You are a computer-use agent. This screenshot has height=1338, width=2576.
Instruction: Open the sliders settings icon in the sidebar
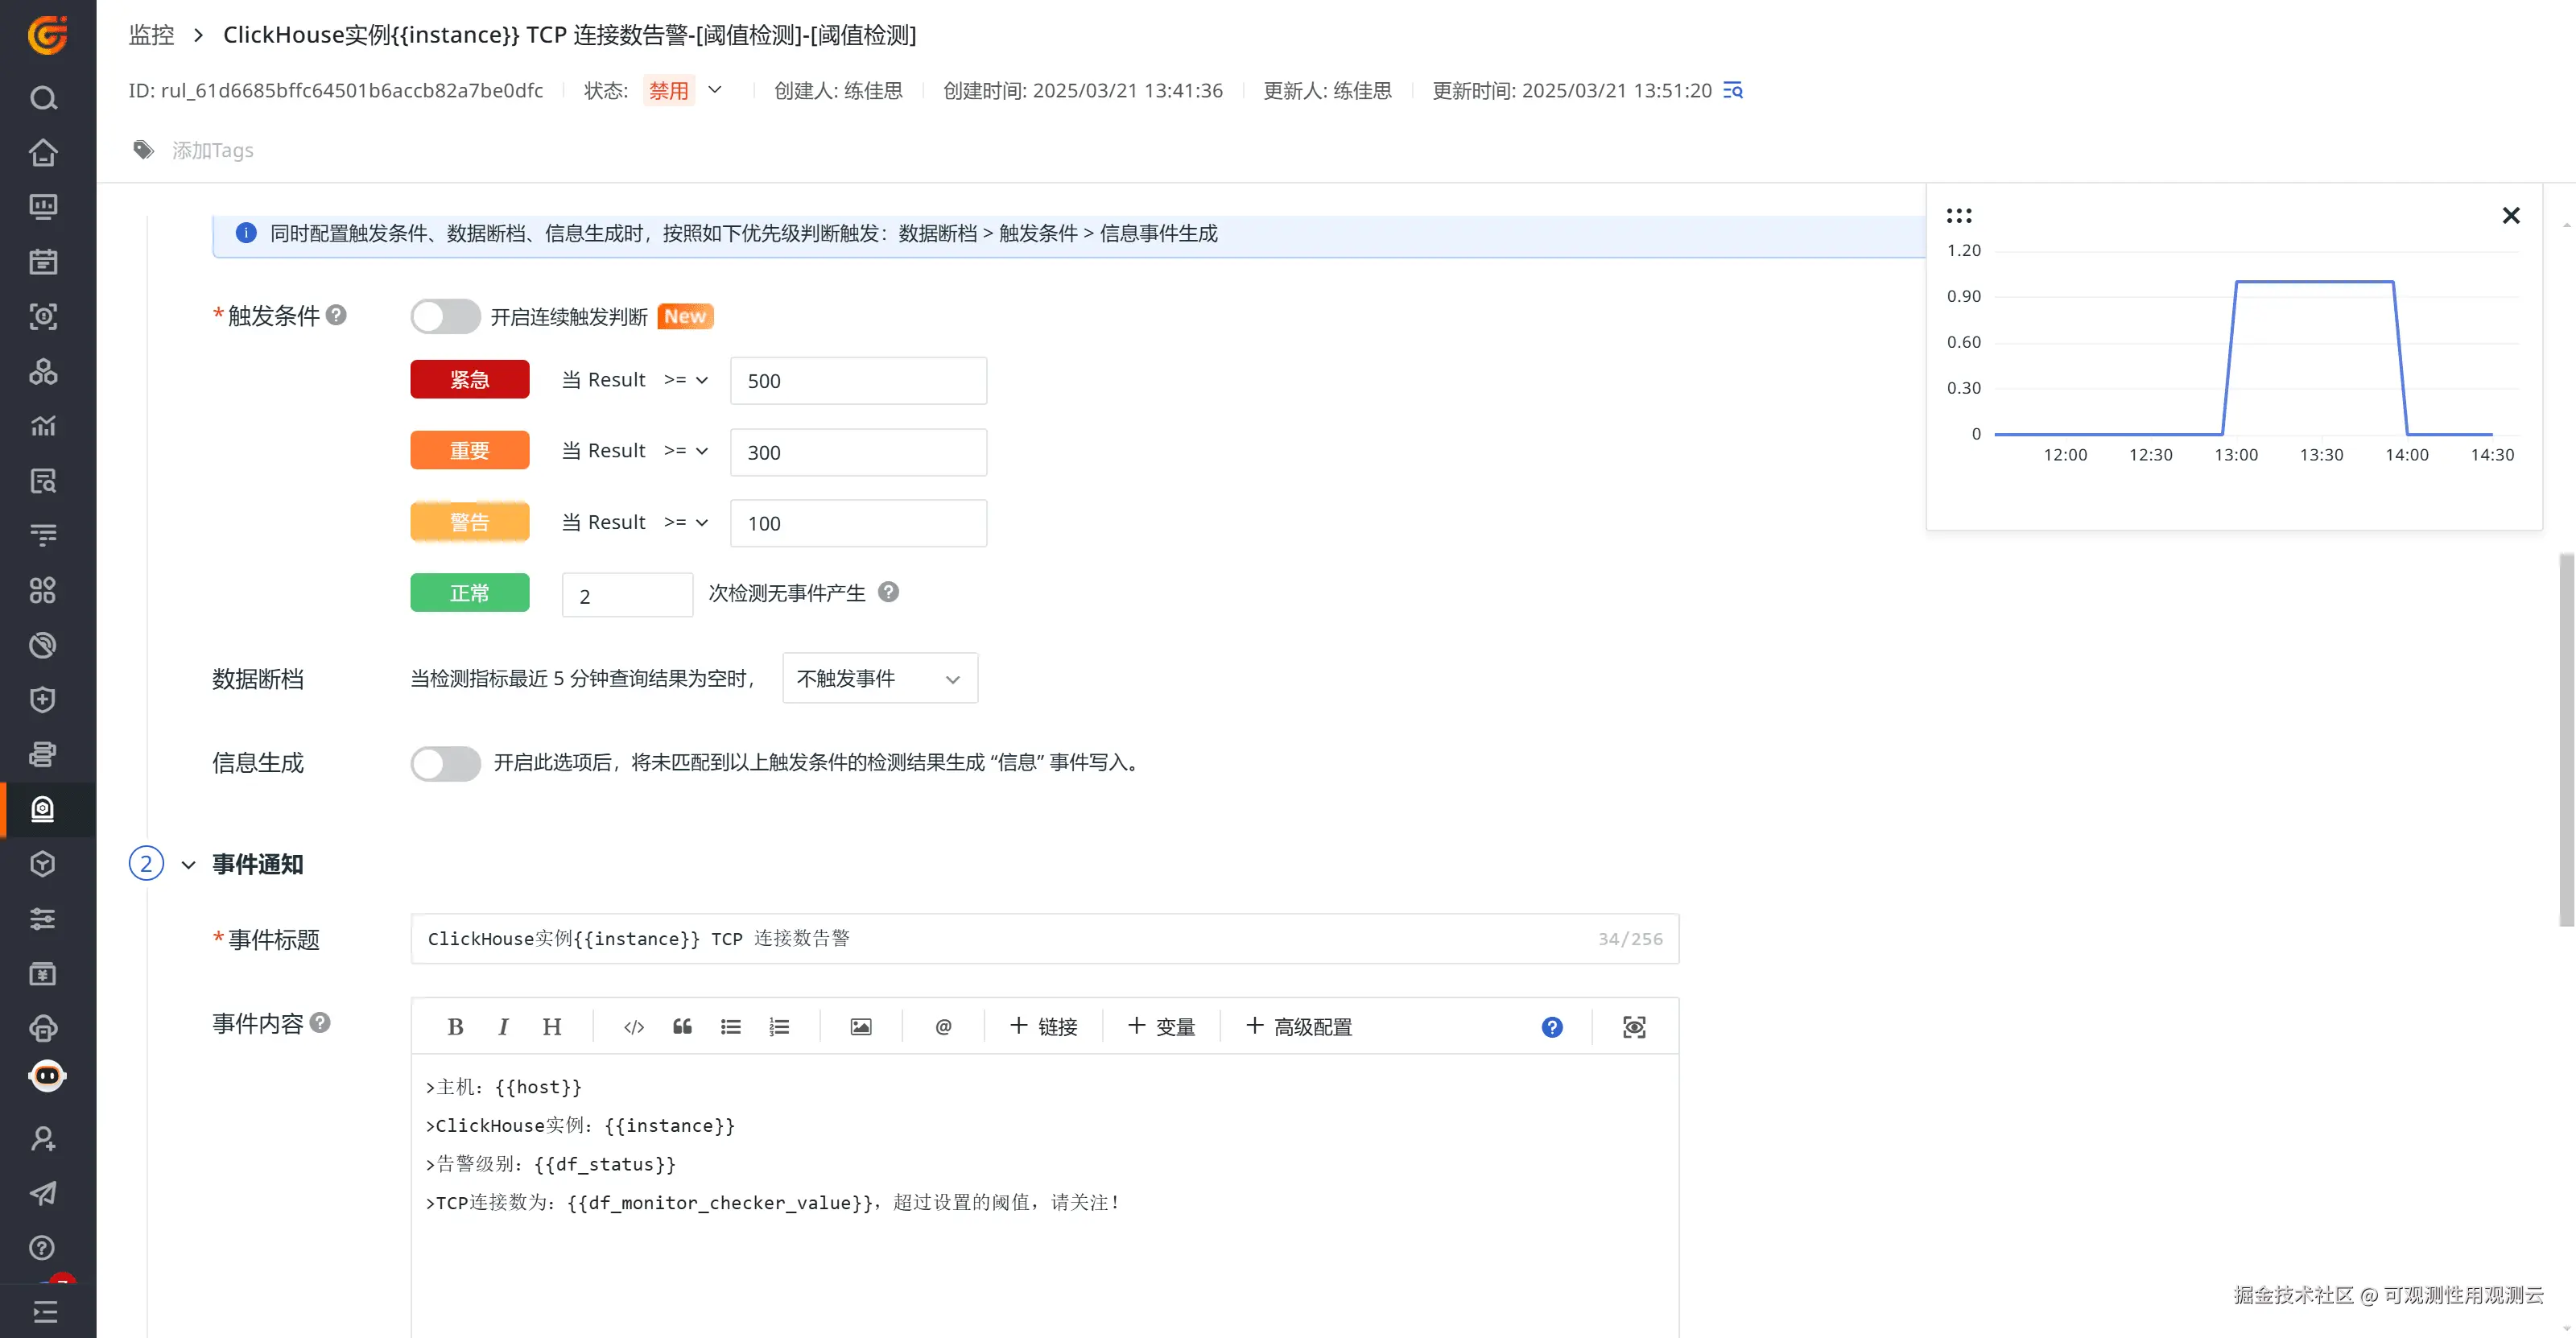pyautogui.click(x=43, y=919)
